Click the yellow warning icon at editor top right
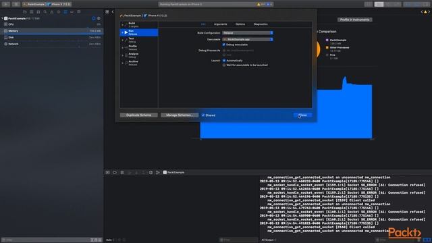The image size is (432, 243). [425, 12]
